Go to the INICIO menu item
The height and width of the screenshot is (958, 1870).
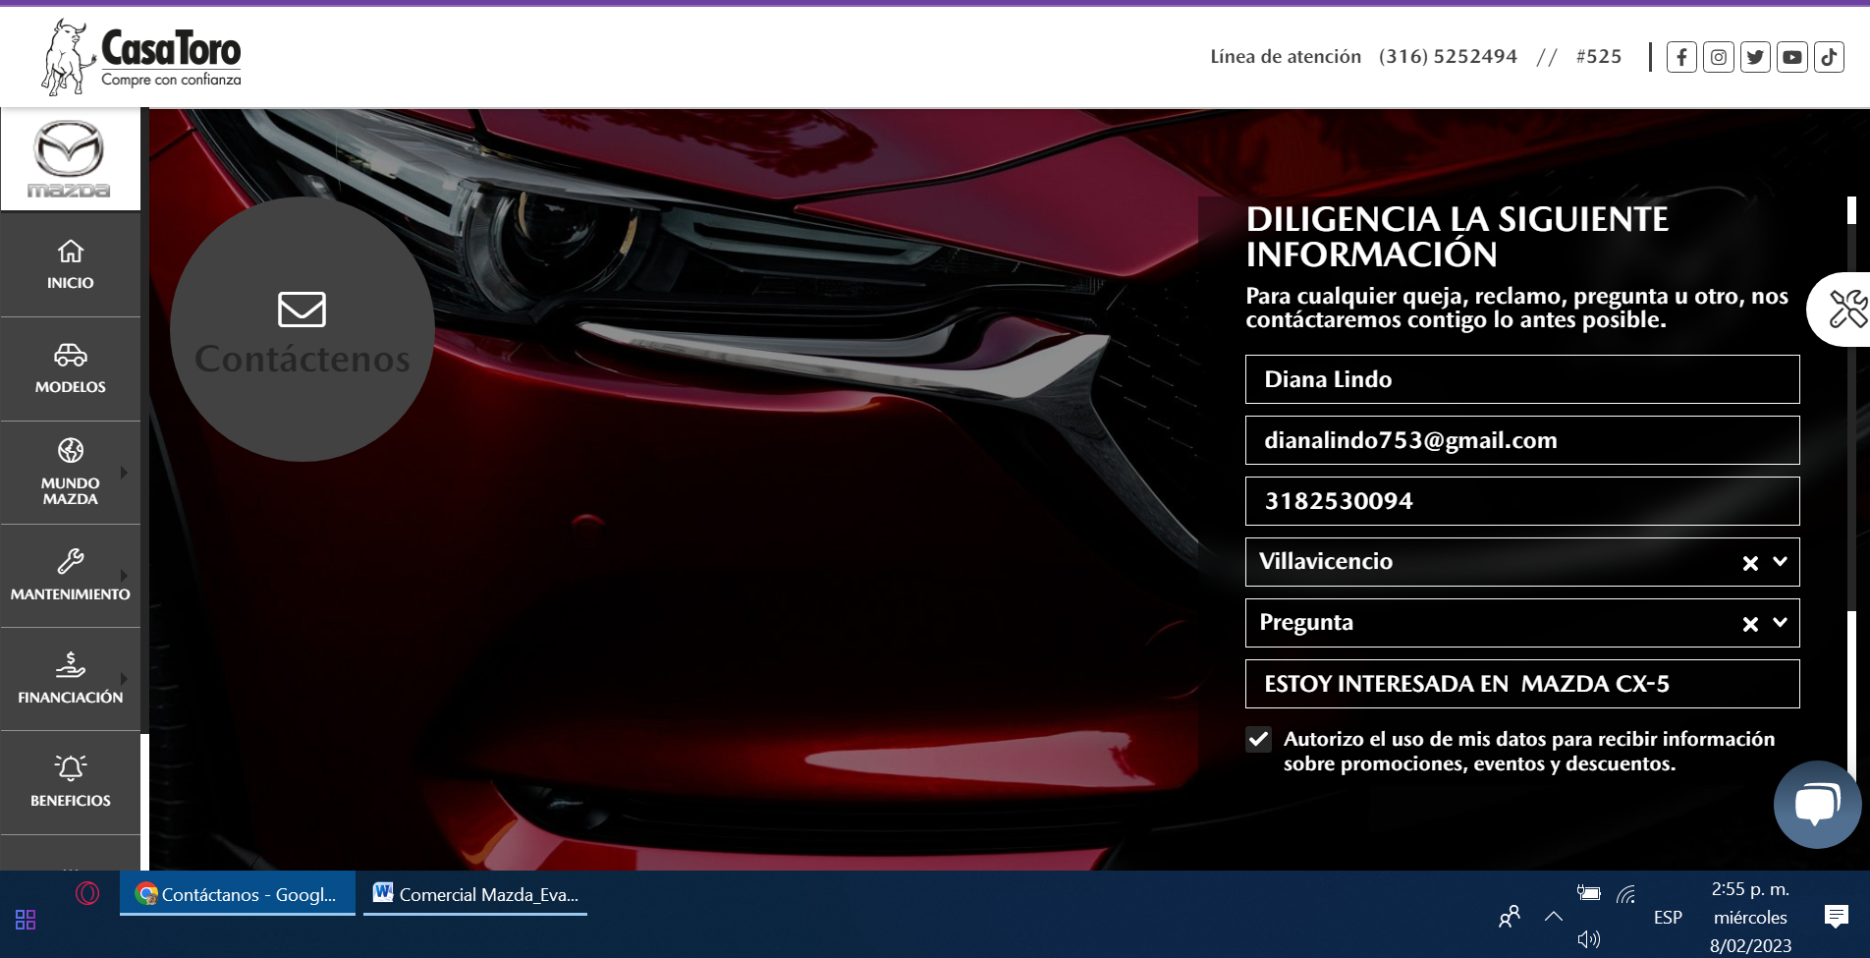[71, 282]
